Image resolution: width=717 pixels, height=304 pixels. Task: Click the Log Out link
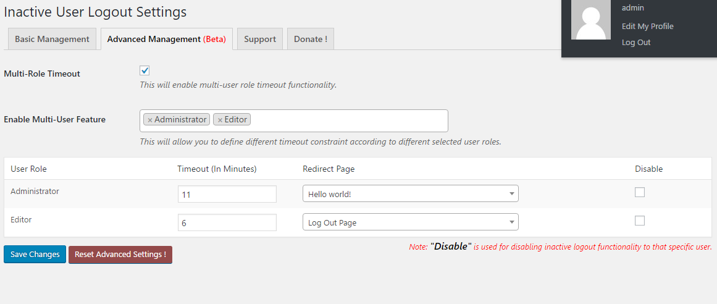coord(636,42)
